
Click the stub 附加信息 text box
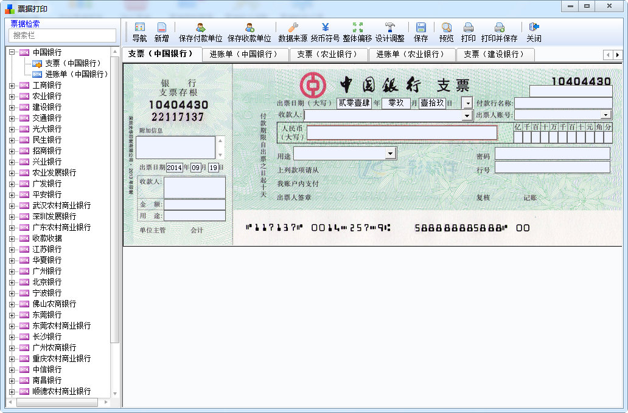click(x=175, y=148)
